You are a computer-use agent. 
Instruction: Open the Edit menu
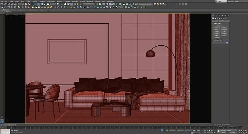point(6,1)
